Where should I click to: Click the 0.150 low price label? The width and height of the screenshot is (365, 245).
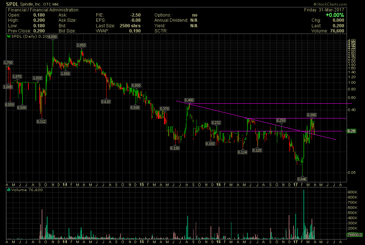pos(210,144)
